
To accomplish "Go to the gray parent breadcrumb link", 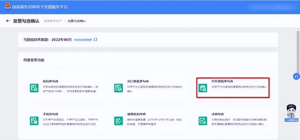I will [x=53, y=21].
